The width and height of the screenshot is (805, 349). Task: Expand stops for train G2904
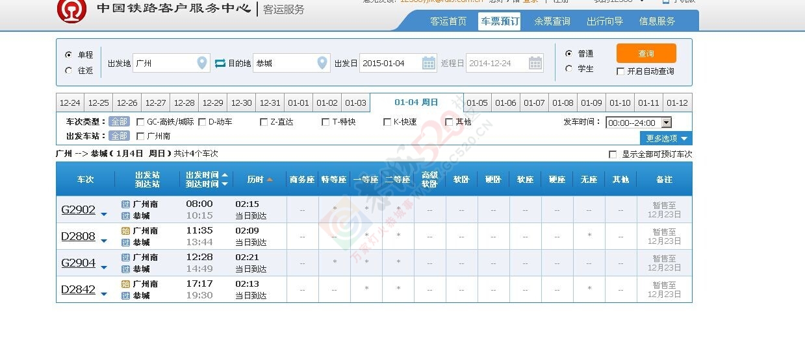[104, 267]
